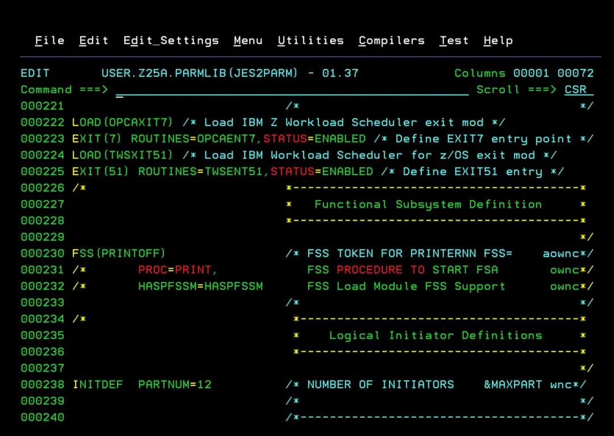614x436 pixels.
Task: Click the 'Functional Subsystem Definition' heading
Action: coord(429,205)
